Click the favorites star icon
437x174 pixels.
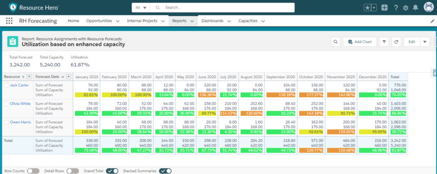pos(368,8)
